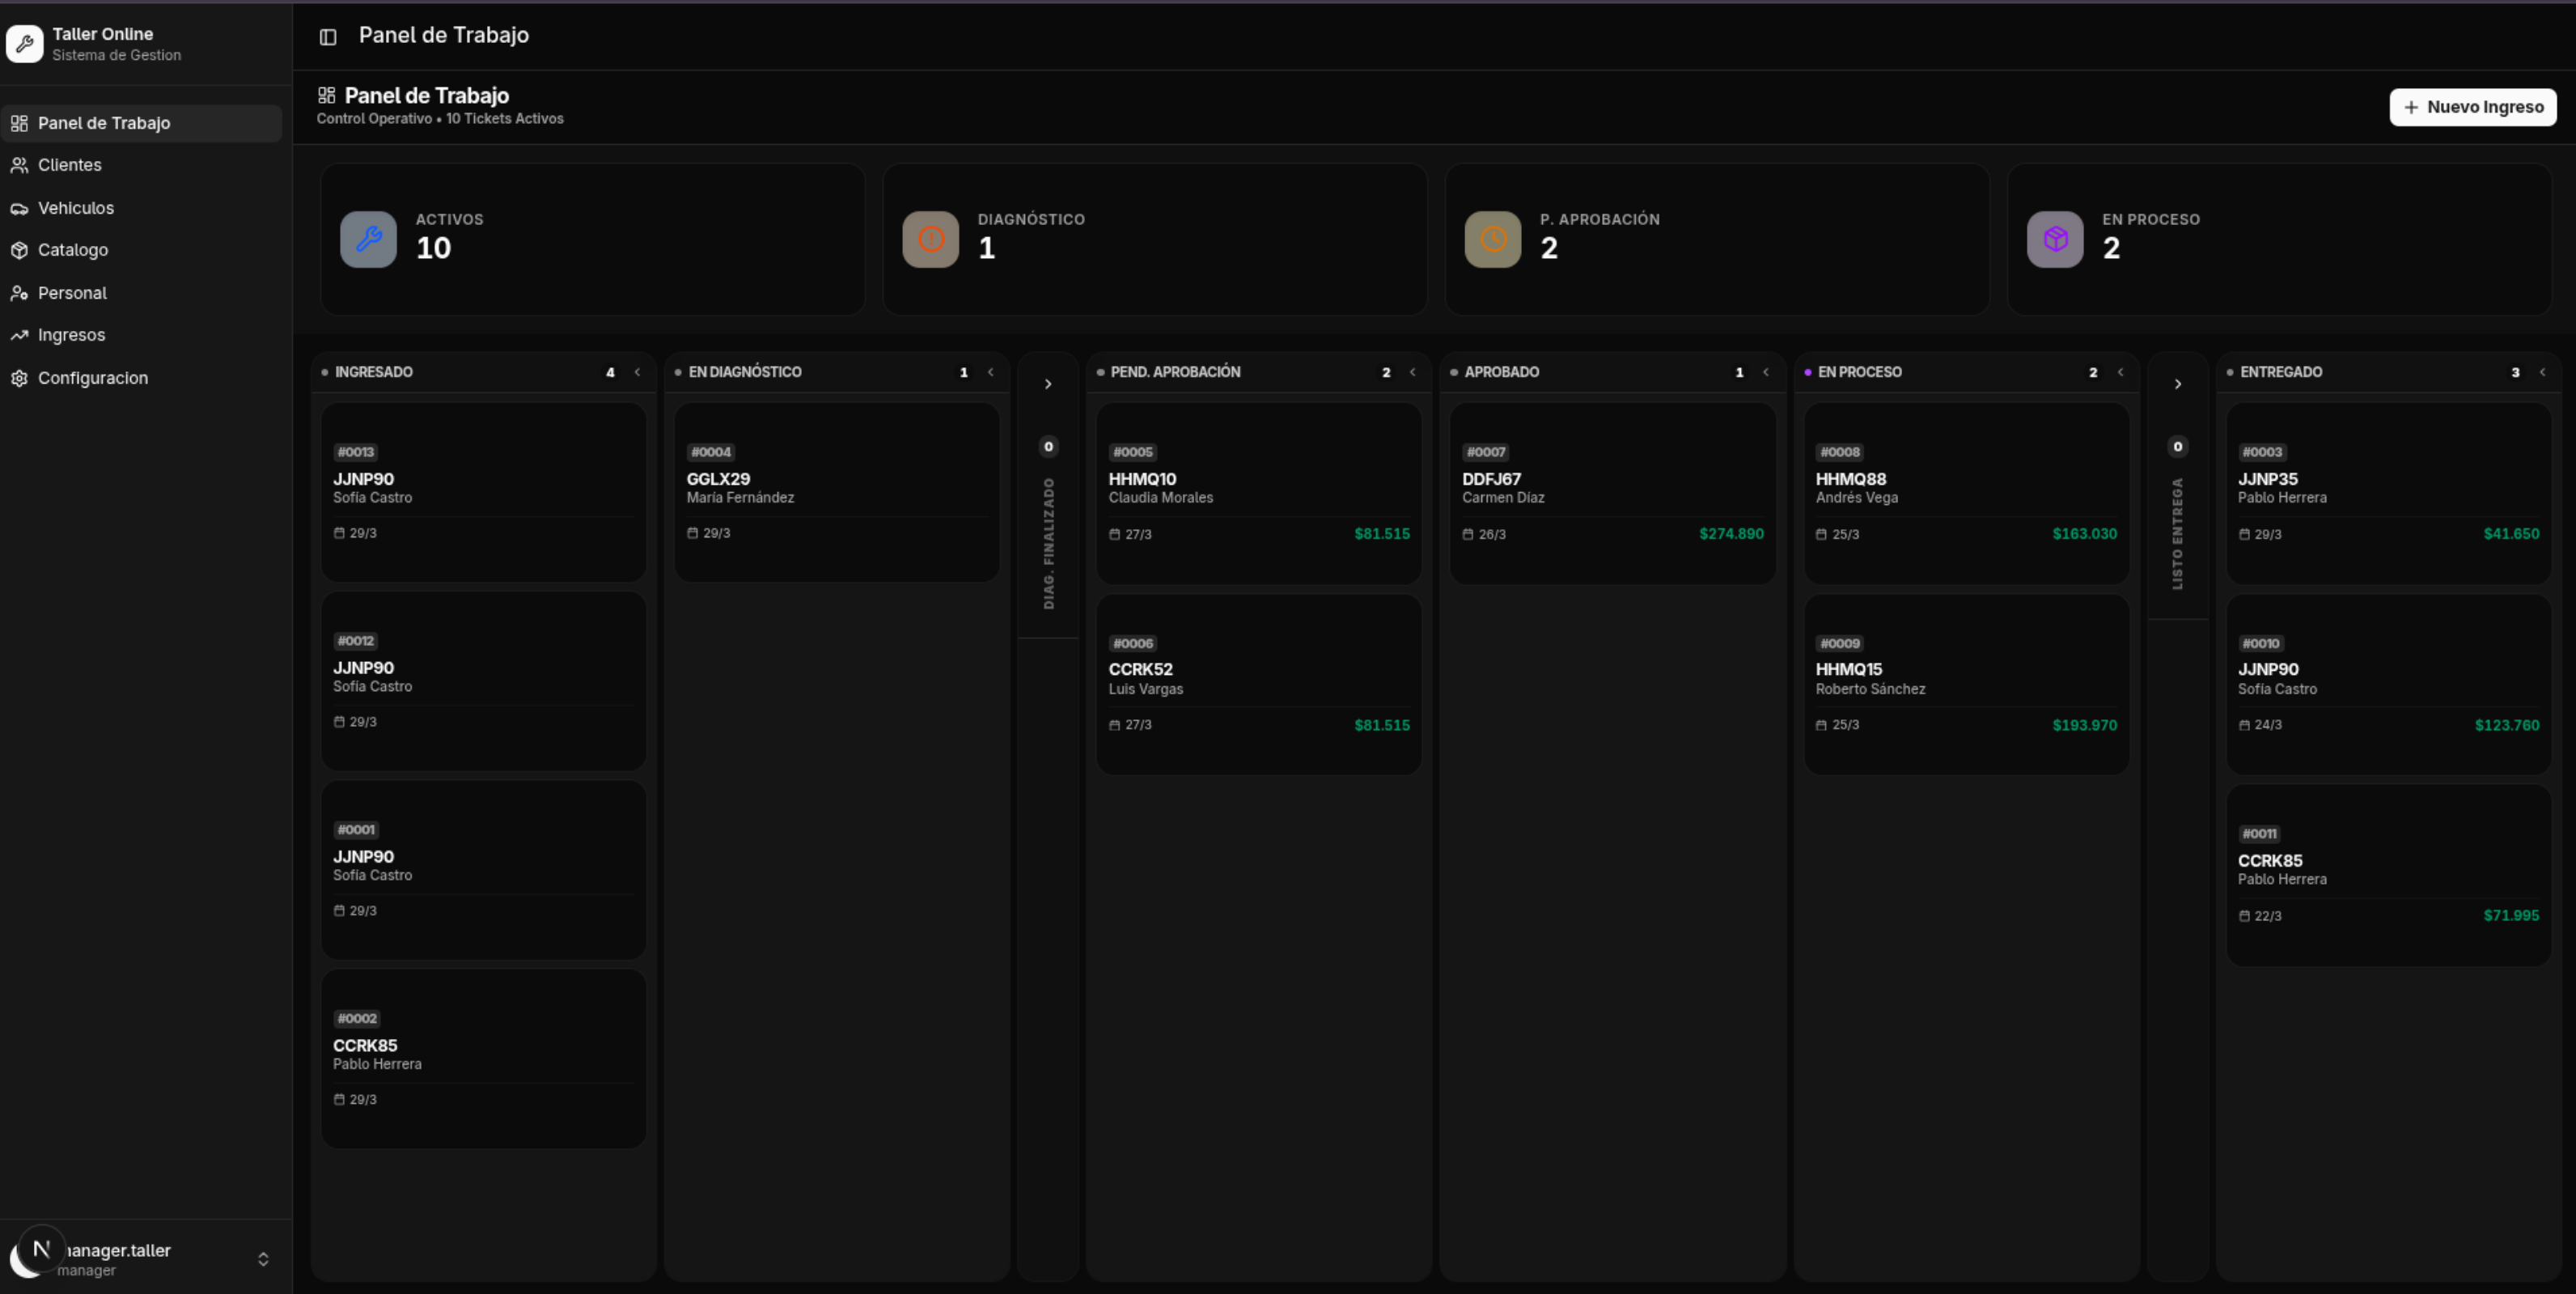Click the Personal user-gear icon in sidebar
2576x1294 pixels.
[19, 293]
